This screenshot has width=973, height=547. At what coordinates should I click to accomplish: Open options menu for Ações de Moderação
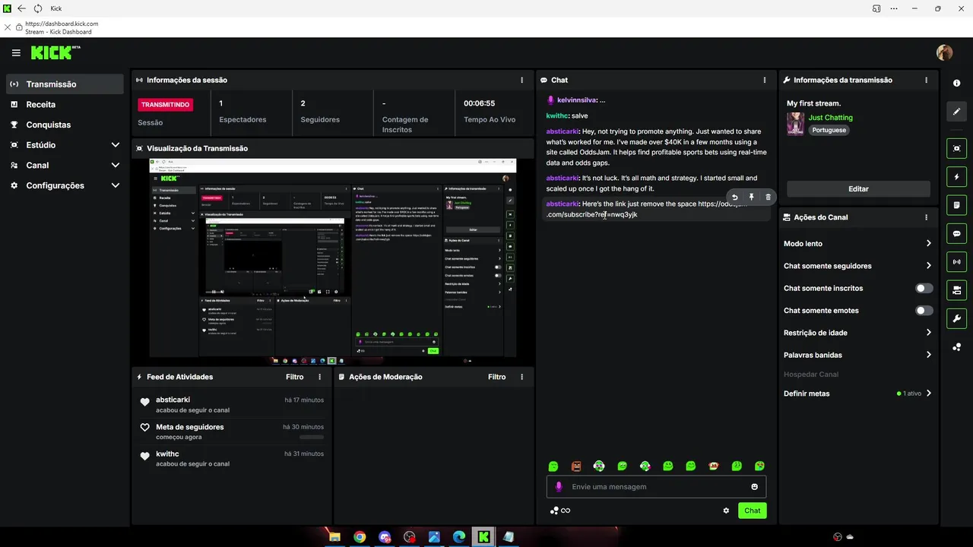521,377
